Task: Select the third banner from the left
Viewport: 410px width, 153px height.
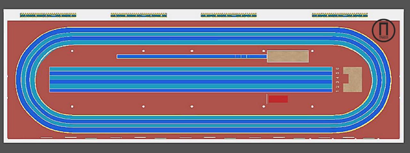Action: 229,15
